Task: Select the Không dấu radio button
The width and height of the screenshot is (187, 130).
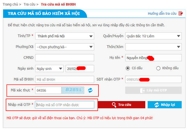Action: [158, 69]
